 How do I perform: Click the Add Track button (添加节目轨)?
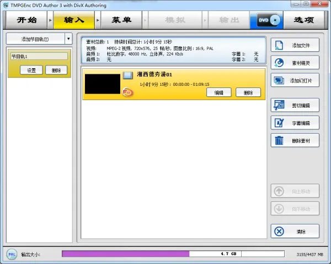pos(35,39)
